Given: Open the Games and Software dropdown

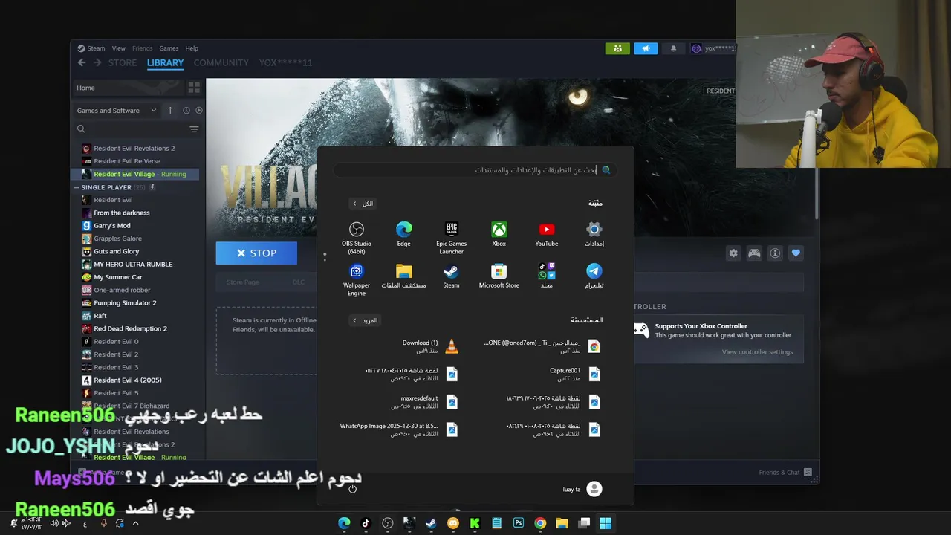Looking at the screenshot, I should pyautogui.click(x=117, y=110).
